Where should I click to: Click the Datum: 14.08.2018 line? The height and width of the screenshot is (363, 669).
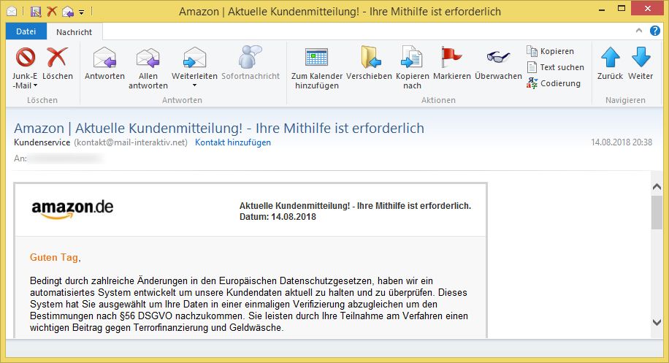[278, 217]
